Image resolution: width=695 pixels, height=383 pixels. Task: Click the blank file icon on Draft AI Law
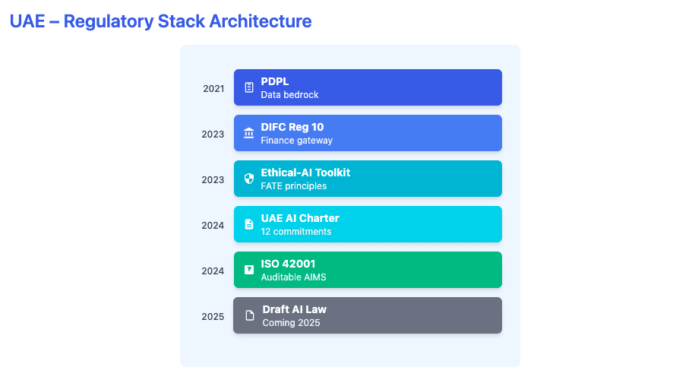click(249, 315)
